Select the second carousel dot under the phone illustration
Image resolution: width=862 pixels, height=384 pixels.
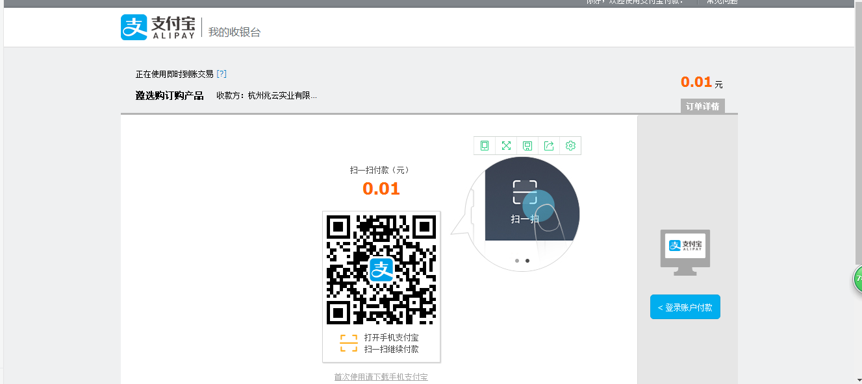point(527,261)
